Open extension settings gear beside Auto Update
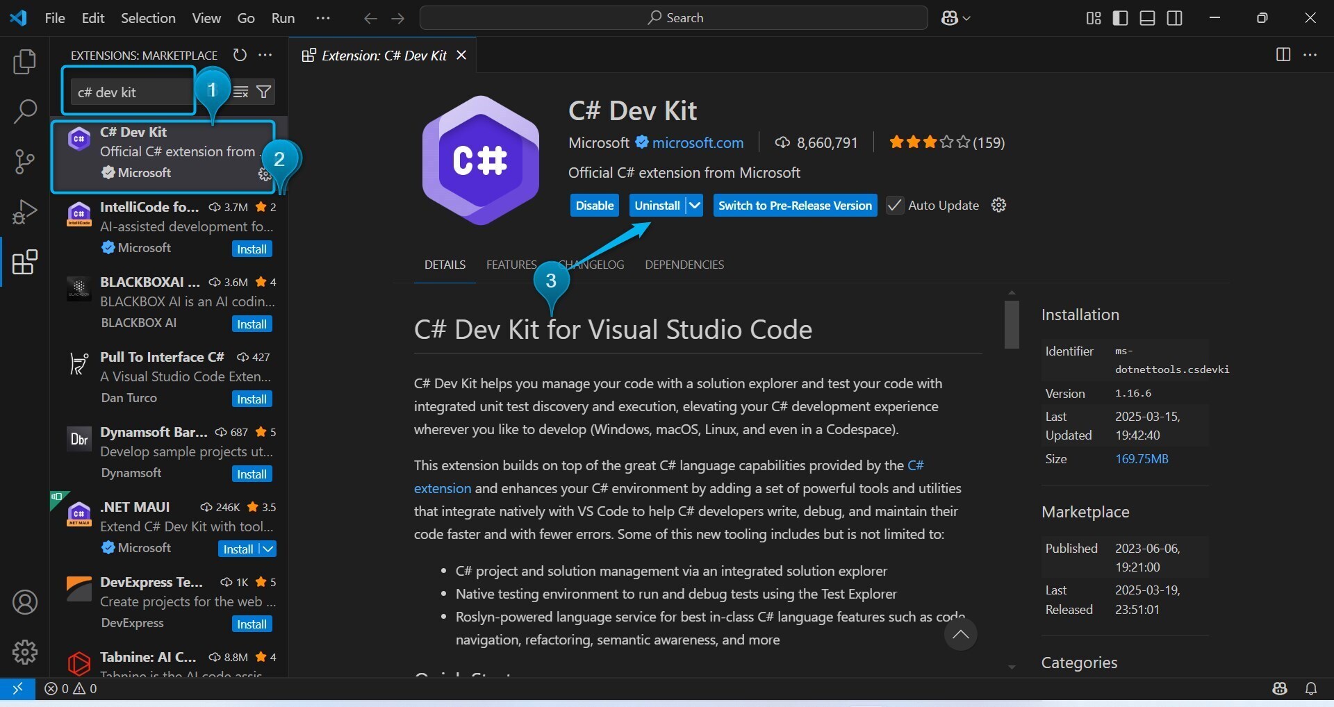This screenshot has width=1334, height=707. pos(999,205)
